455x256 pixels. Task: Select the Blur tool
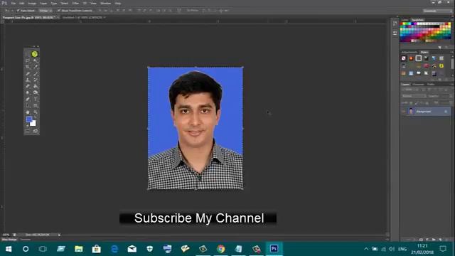tap(28, 92)
